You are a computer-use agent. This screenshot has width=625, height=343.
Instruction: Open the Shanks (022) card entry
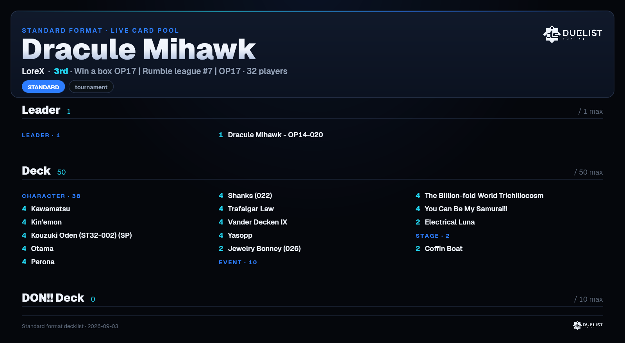pos(245,196)
